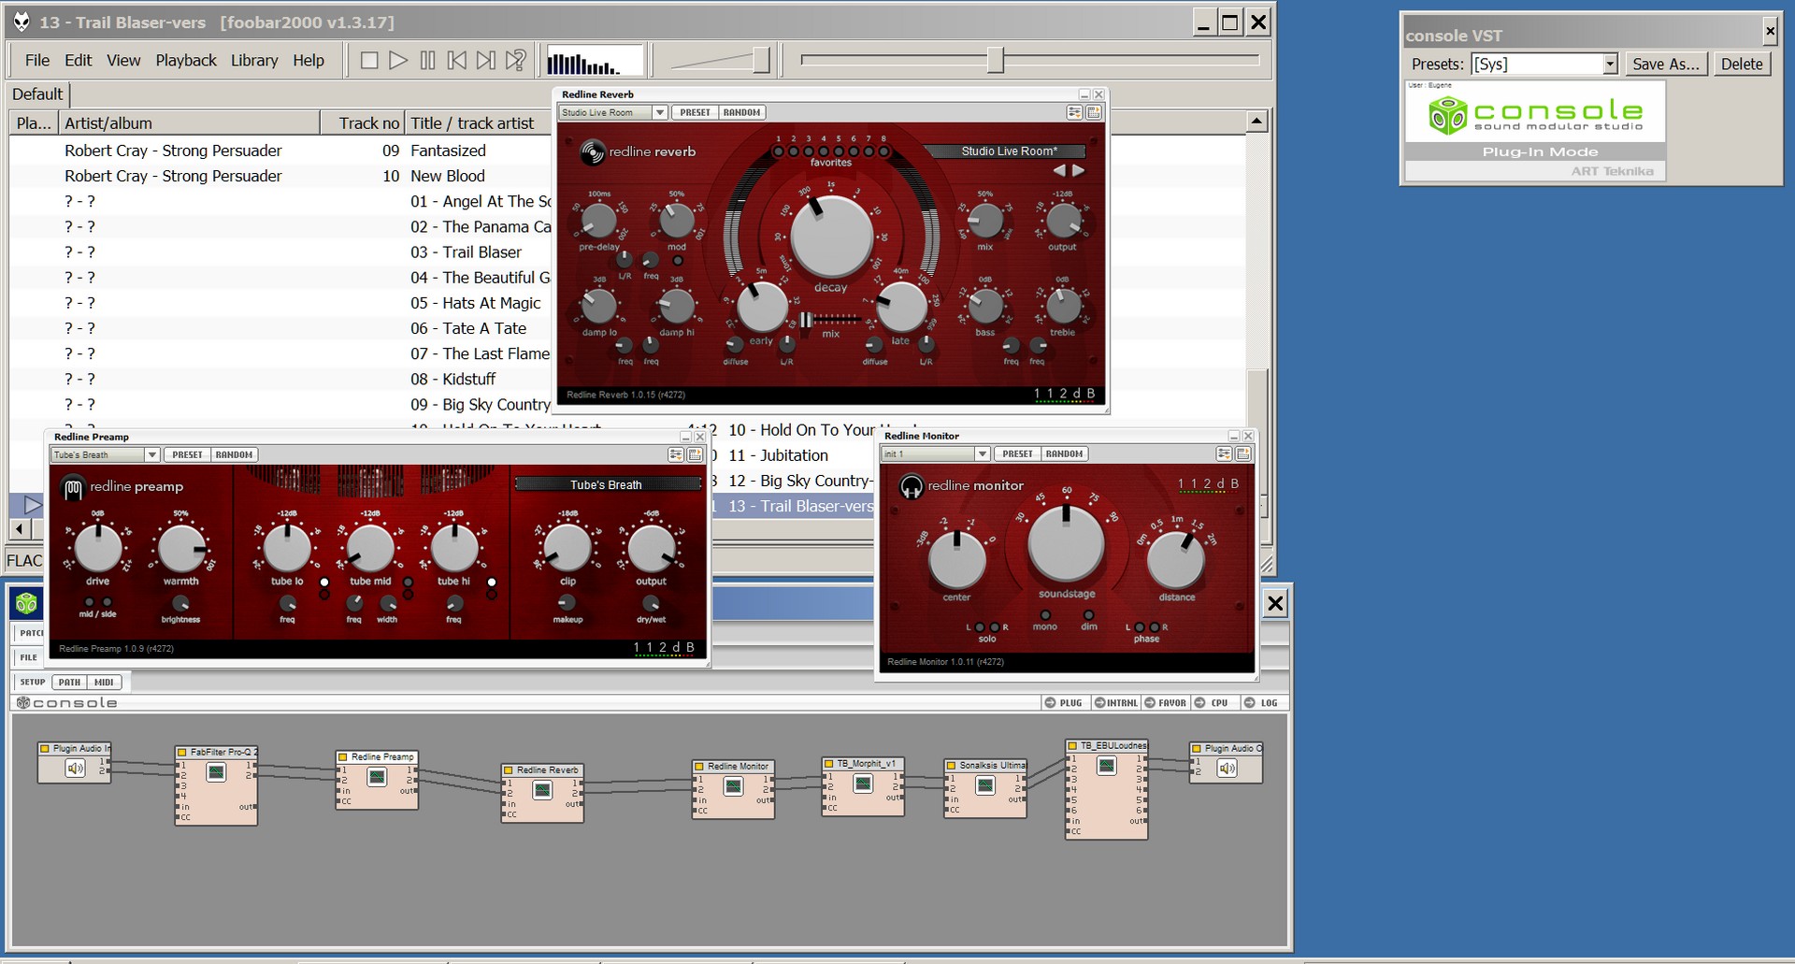Open Redline Monitor node editor icon

pyautogui.click(x=734, y=786)
